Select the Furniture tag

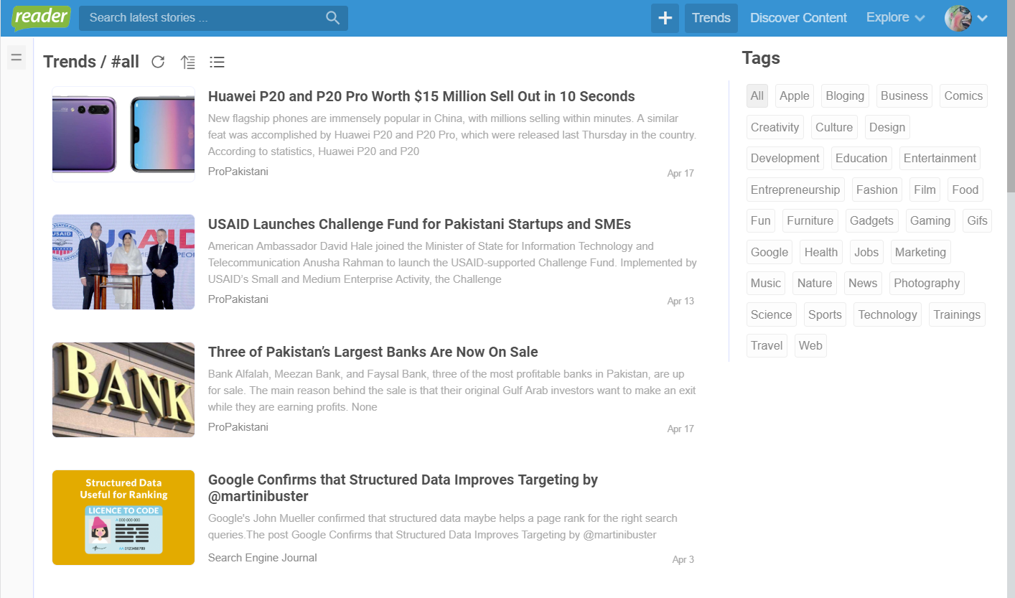pos(810,220)
